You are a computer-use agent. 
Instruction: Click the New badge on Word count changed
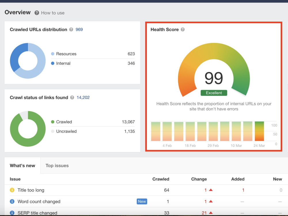tap(142, 202)
